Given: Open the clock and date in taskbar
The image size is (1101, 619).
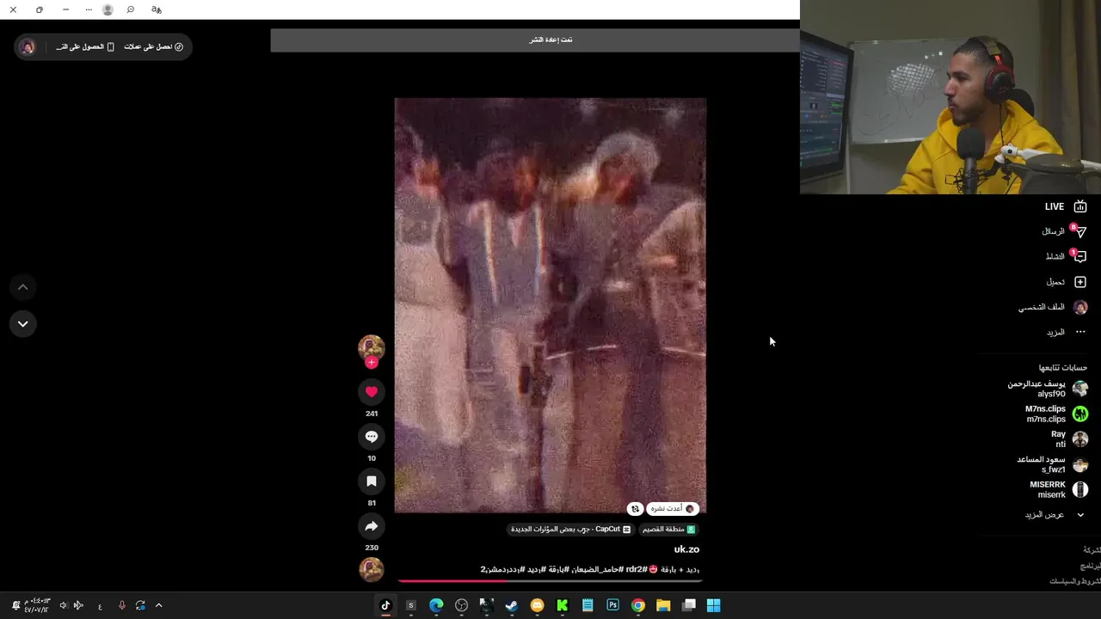Looking at the screenshot, I should 37,605.
